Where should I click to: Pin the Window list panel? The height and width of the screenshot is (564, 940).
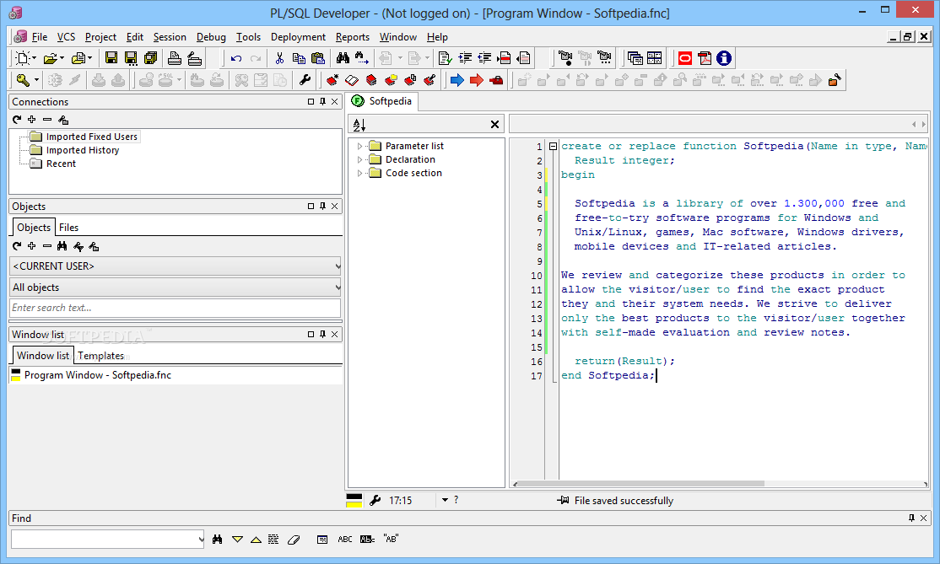[321, 335]
